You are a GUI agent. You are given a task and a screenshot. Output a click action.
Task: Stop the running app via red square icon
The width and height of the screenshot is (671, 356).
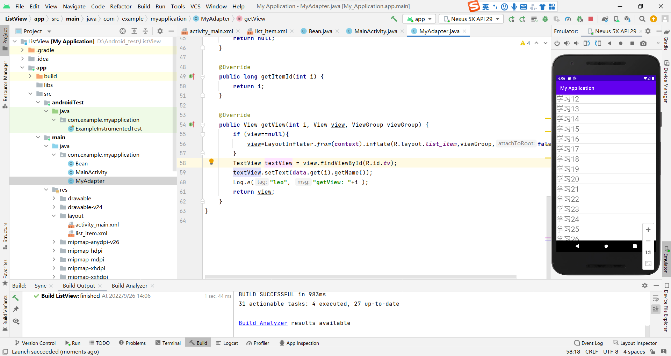(591, 19)
